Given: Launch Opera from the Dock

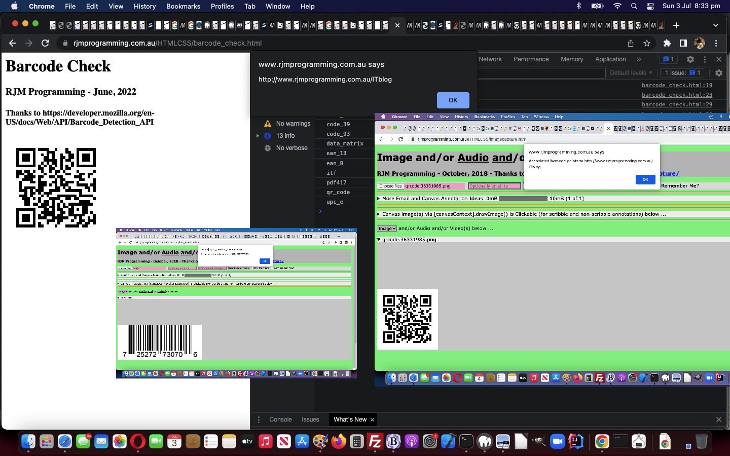Looking at the screenshot, I should pos(138,442).
